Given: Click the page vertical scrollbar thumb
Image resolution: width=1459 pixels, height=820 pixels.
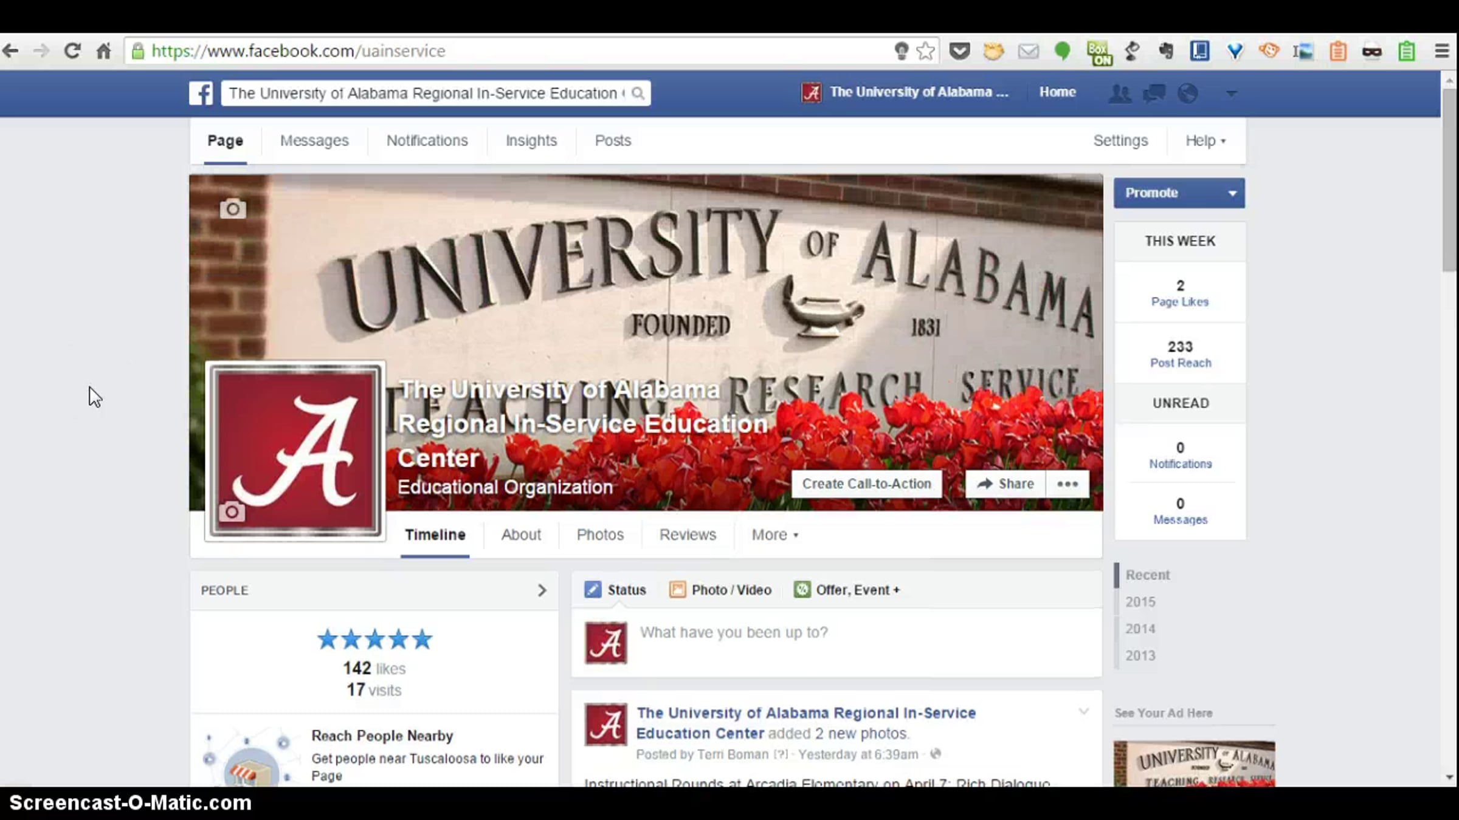Looking at the screenshot, I should click(1449, 180).
